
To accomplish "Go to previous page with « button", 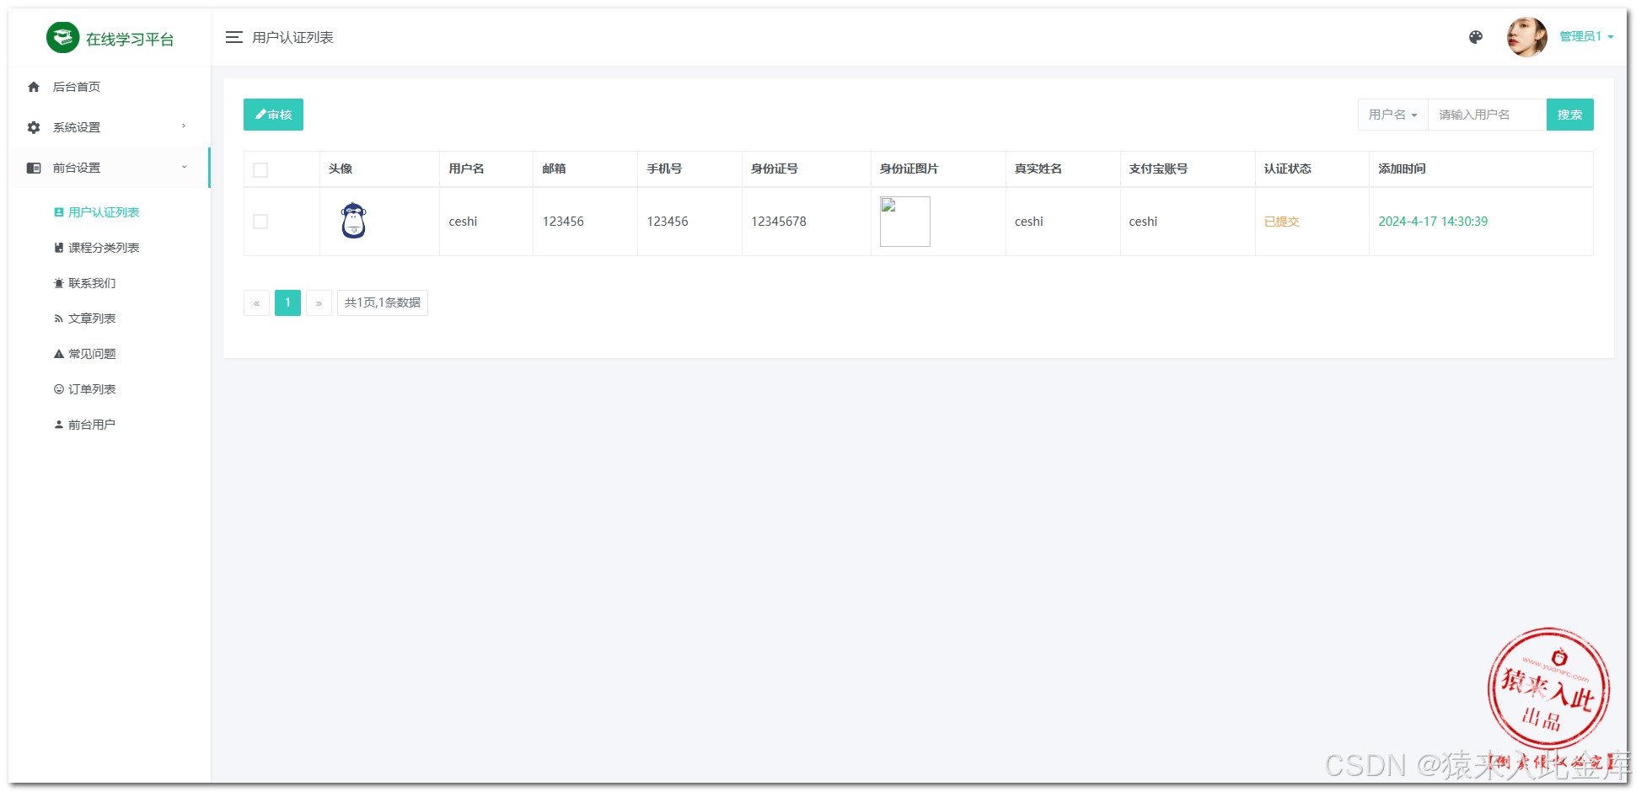I will coord(256,302).
